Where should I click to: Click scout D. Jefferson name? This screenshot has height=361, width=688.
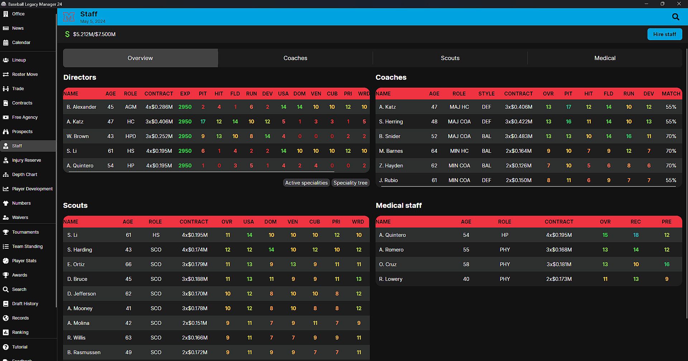[82, 294]
